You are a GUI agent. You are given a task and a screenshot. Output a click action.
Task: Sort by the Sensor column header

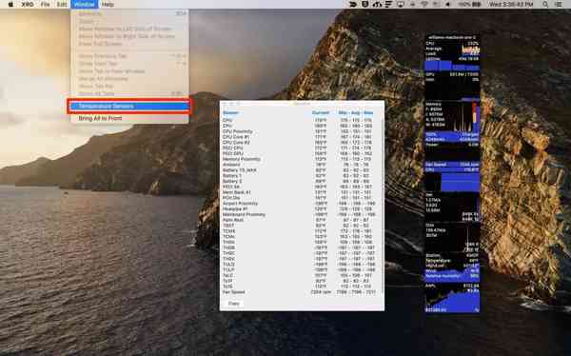(x=231, y=112)
